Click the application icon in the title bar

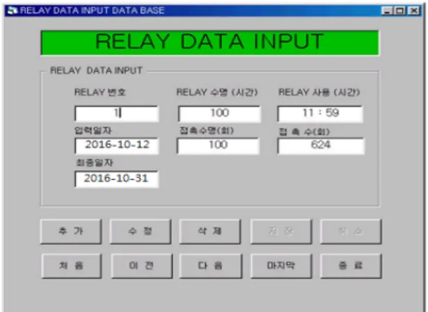(x=12, y=10)
